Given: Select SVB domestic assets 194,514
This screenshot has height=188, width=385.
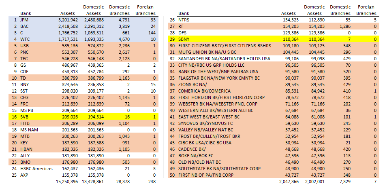Looking at the screenshot, I should coord(96,117).
